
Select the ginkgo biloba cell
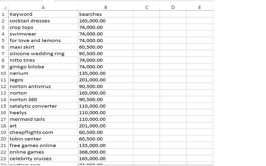pos(43,66)
